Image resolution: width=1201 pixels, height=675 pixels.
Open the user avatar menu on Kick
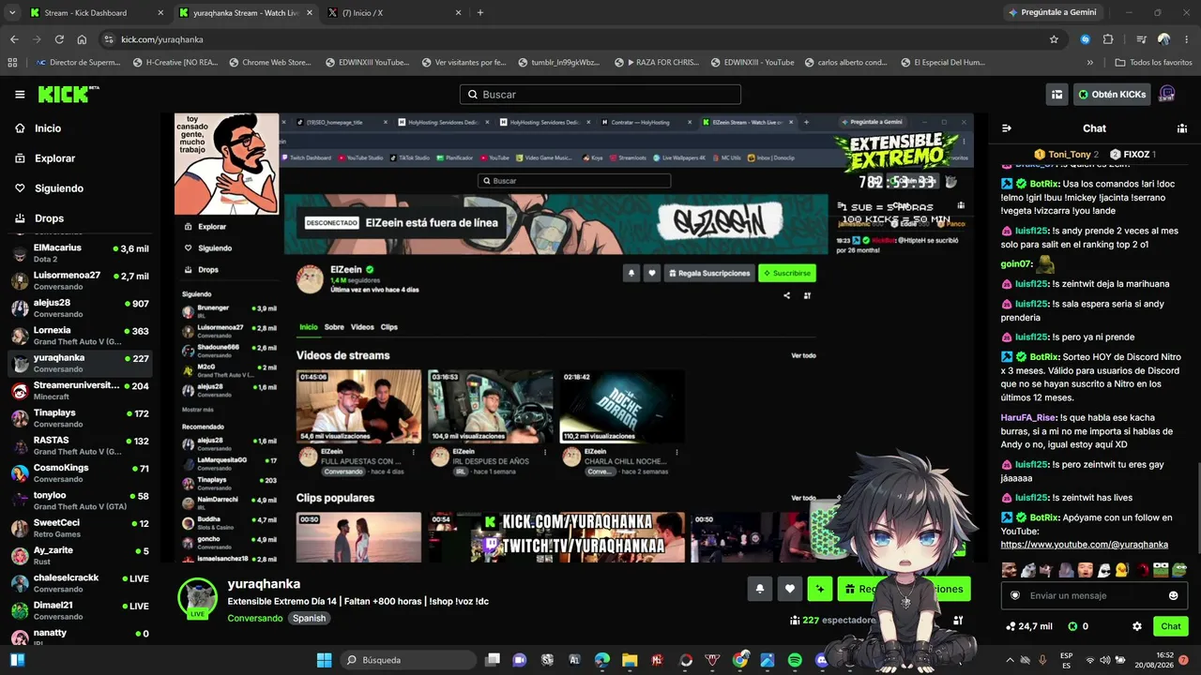point(1168,94)
